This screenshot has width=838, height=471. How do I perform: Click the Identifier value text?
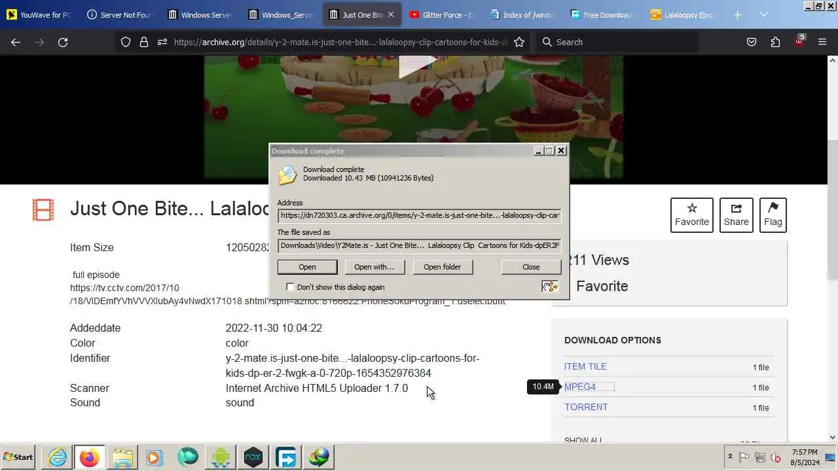tap(353, 366)
